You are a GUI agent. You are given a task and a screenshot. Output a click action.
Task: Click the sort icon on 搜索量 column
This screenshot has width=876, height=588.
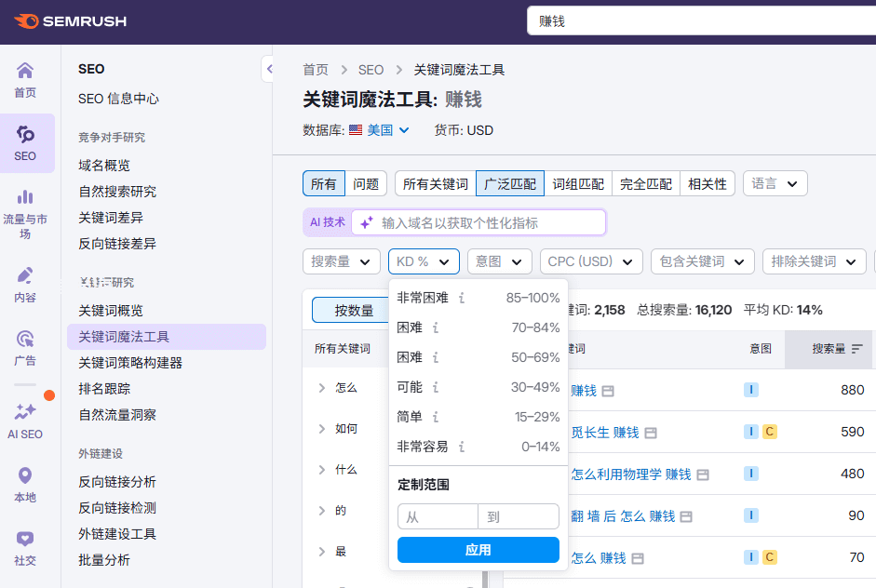857,348
